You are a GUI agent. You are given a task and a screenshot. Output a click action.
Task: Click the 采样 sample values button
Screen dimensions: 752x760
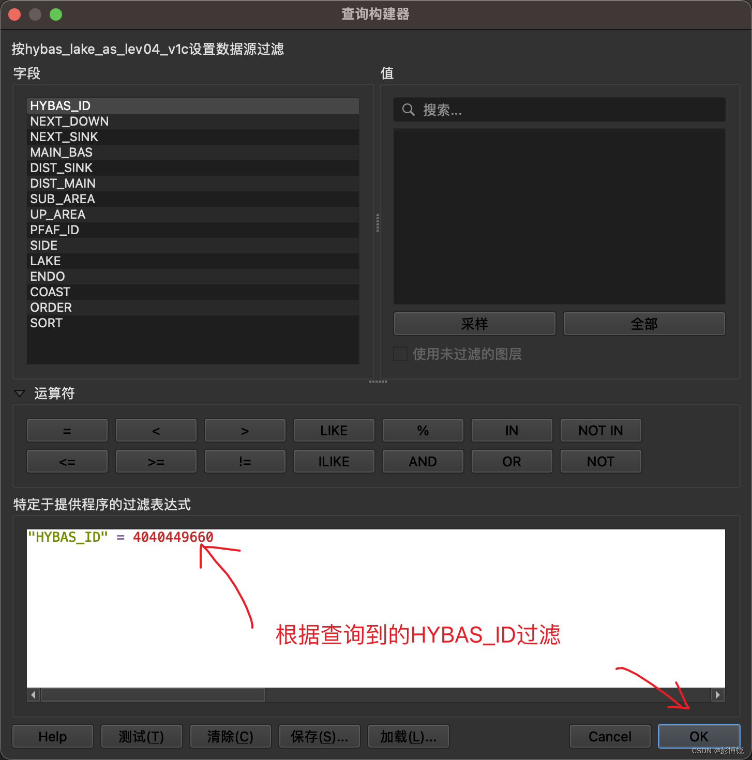pyautogui.click(x=474, y=324)
